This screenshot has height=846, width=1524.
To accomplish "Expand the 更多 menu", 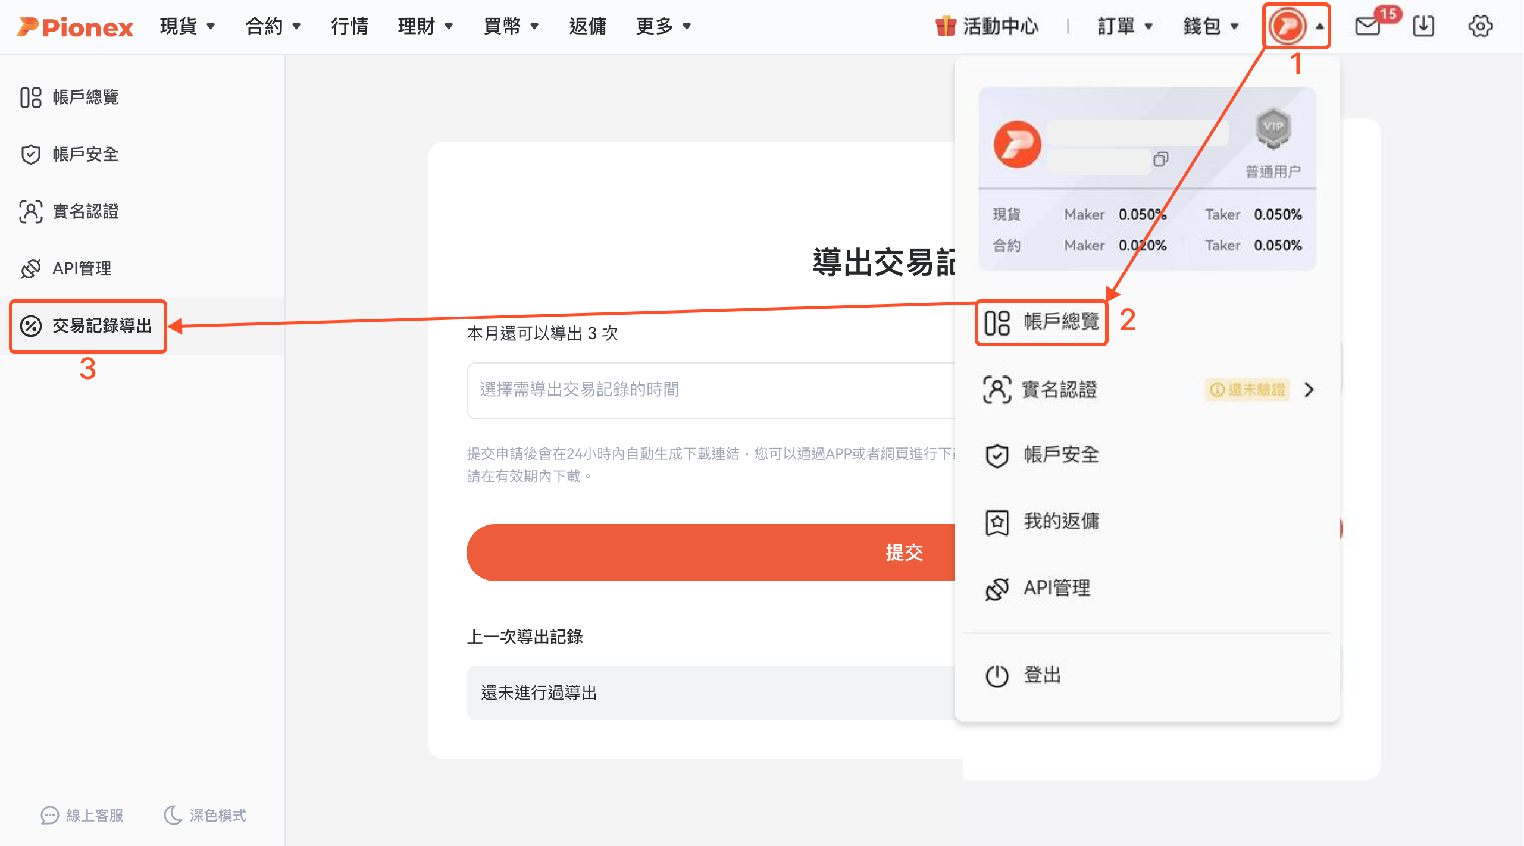I will pos(664,26).
